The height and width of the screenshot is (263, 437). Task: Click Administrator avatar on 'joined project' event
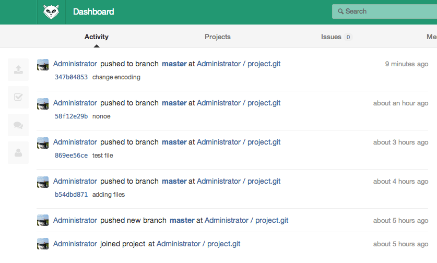[x=43, y=244]
